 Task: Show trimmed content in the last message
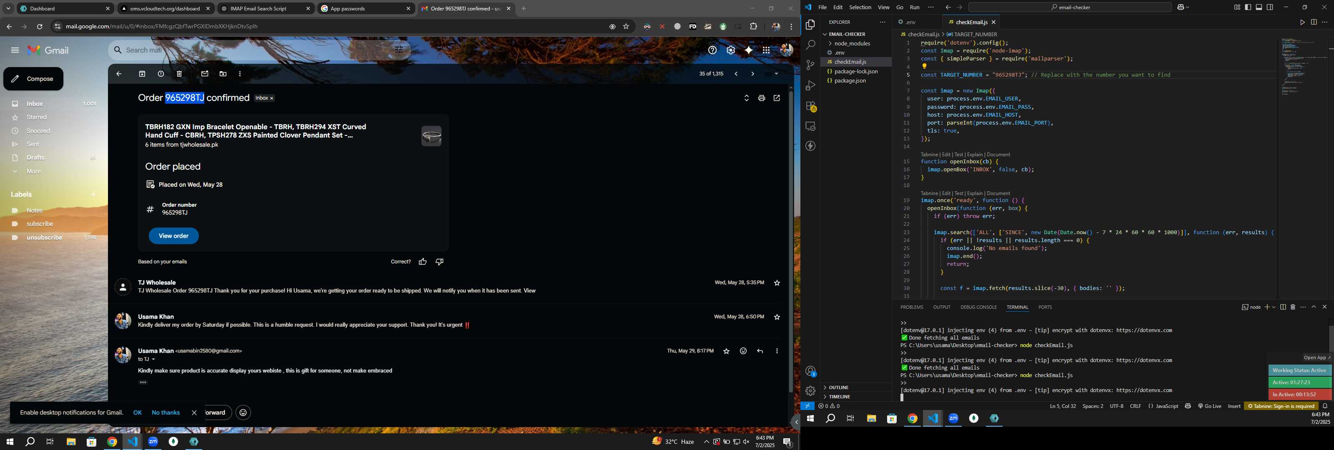[x=143, y=382]
